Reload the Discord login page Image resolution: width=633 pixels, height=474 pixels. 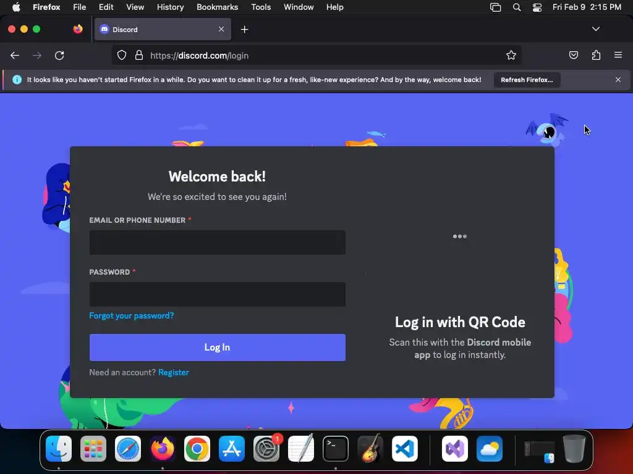coord(59,55)
